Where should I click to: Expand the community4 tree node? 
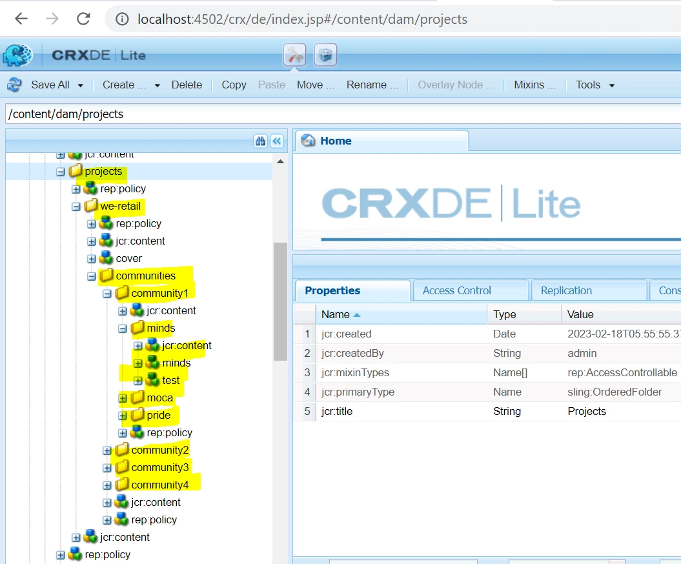(x=107, y=485)
